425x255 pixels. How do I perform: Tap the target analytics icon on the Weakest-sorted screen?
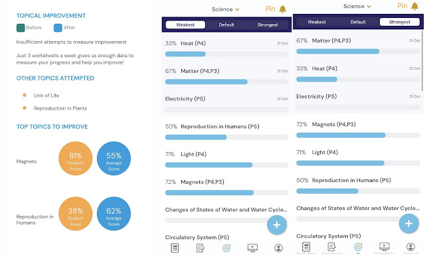(226, 248)
